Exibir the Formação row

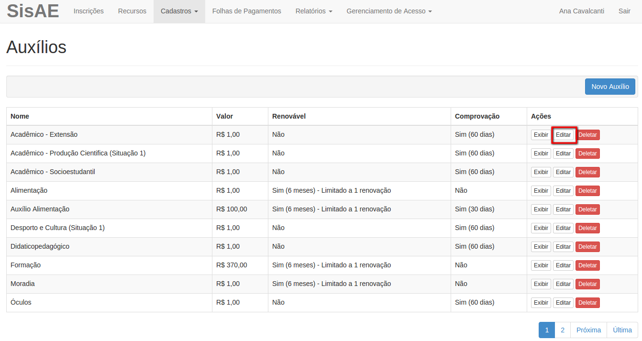click(541, 265)
